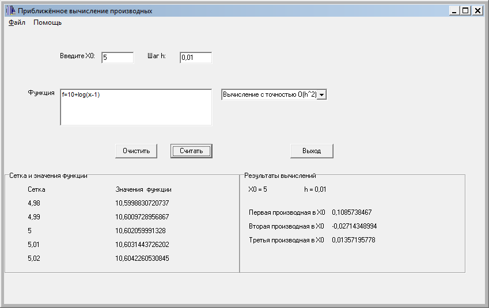The height and width of the screenshot is (308, 489).
Task: Select the 'Вычисление с точностью O(h^2)' combo box
Action: coord(274,94)
